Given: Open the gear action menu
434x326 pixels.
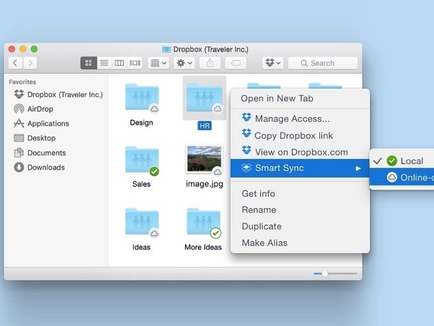Looking at the screenshot, I should (x=184, y=63).
